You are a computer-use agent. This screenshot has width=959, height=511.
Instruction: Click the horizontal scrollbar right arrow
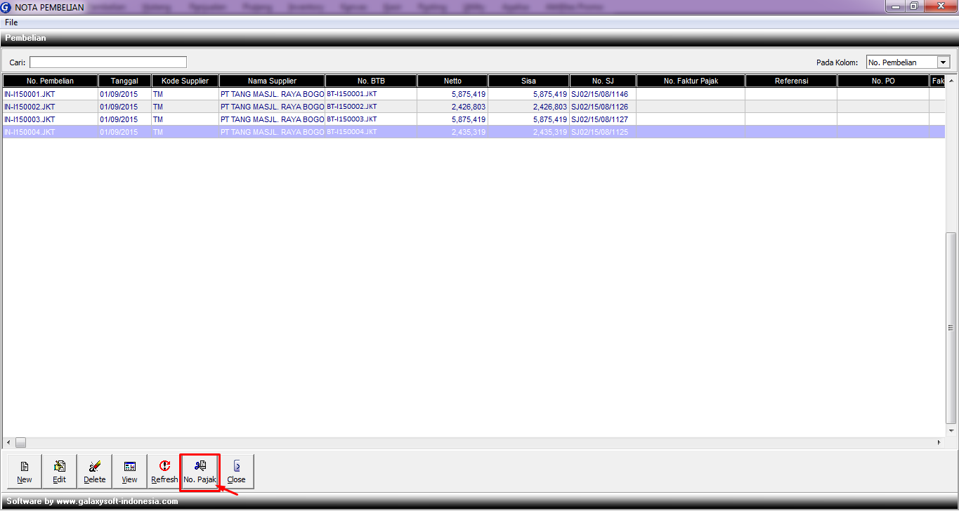tap(939, 443)
